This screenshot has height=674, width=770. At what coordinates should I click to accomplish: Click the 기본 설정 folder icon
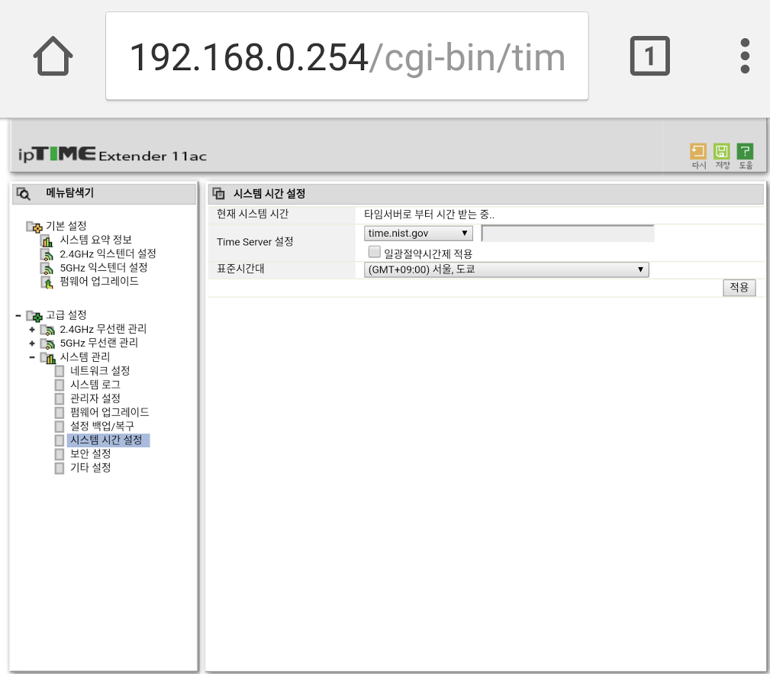pos(34,227)
